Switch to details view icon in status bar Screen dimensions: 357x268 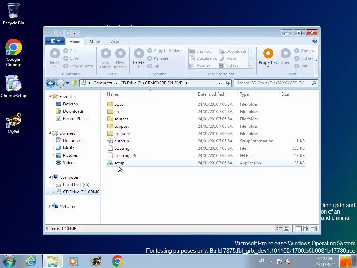click(x=279, y=229)
